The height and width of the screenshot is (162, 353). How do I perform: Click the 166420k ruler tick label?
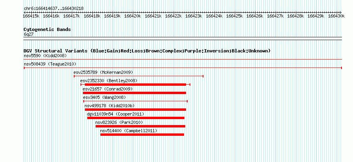(x=132, y=16)
